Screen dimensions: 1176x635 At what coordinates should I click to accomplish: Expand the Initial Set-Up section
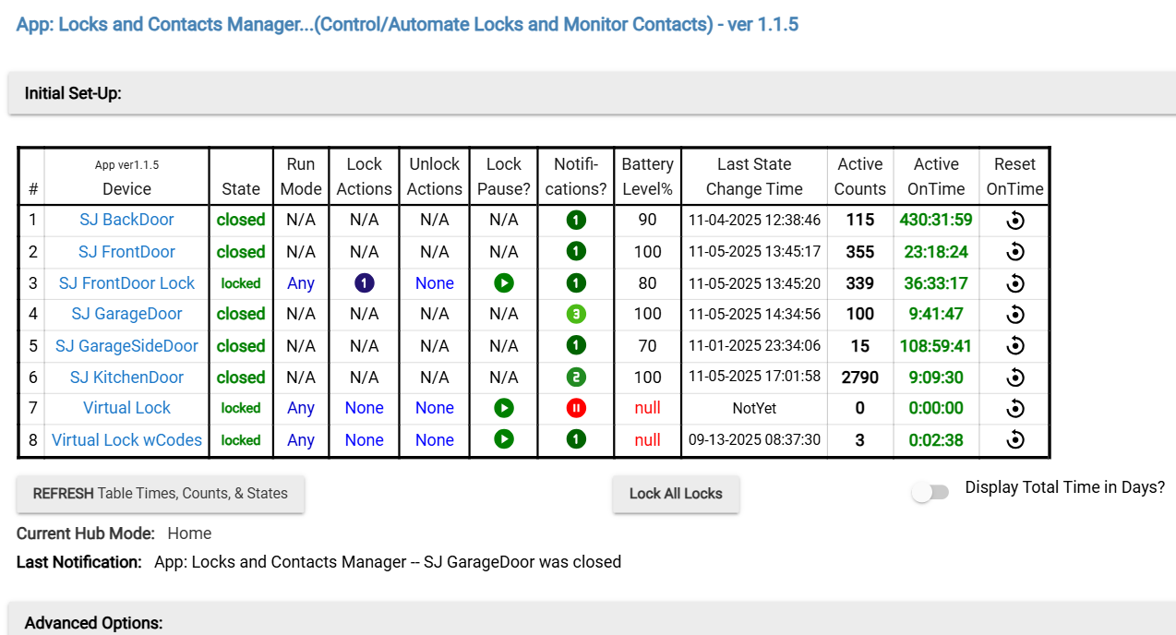pyautogui.click(x=73, y=93)
